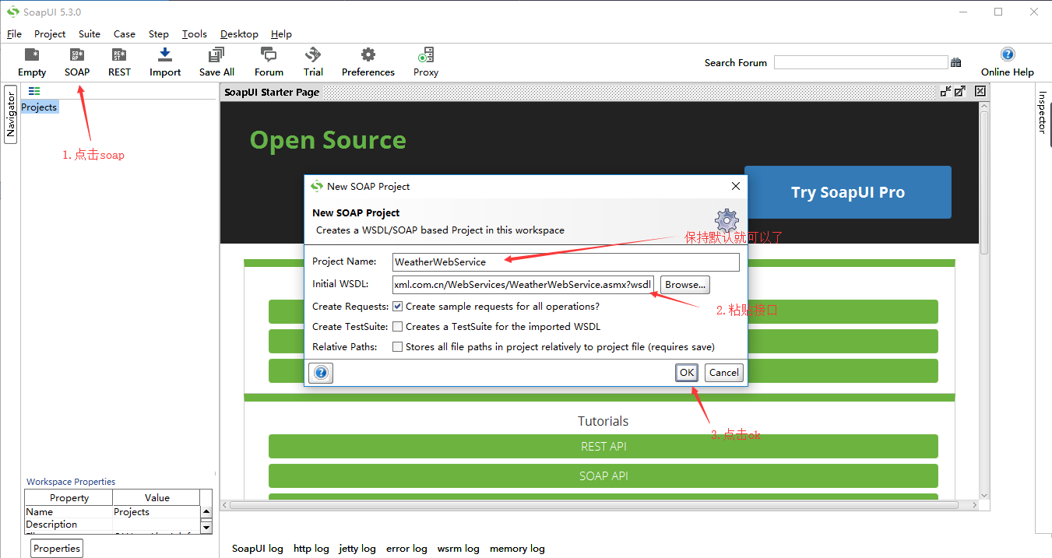
Task: Click the Name property value Projects
Action: [x=157, y=512]
